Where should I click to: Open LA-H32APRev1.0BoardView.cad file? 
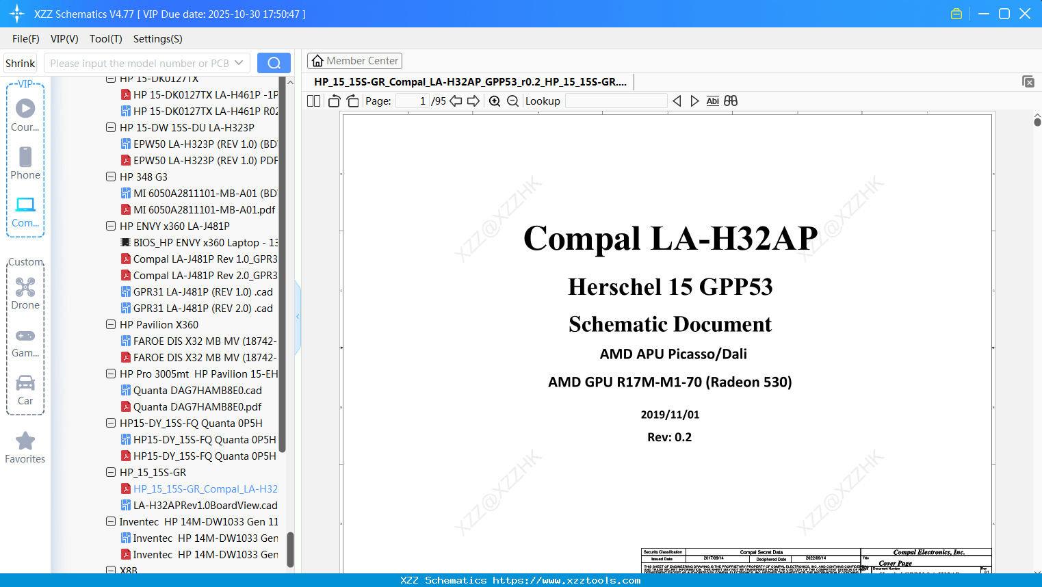pos(199,505)
